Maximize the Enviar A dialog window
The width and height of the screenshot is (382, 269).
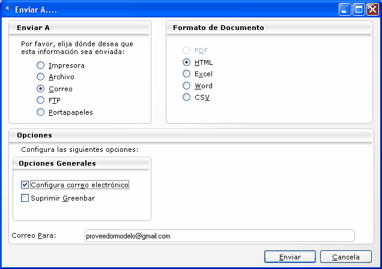[x=359, y=9]
